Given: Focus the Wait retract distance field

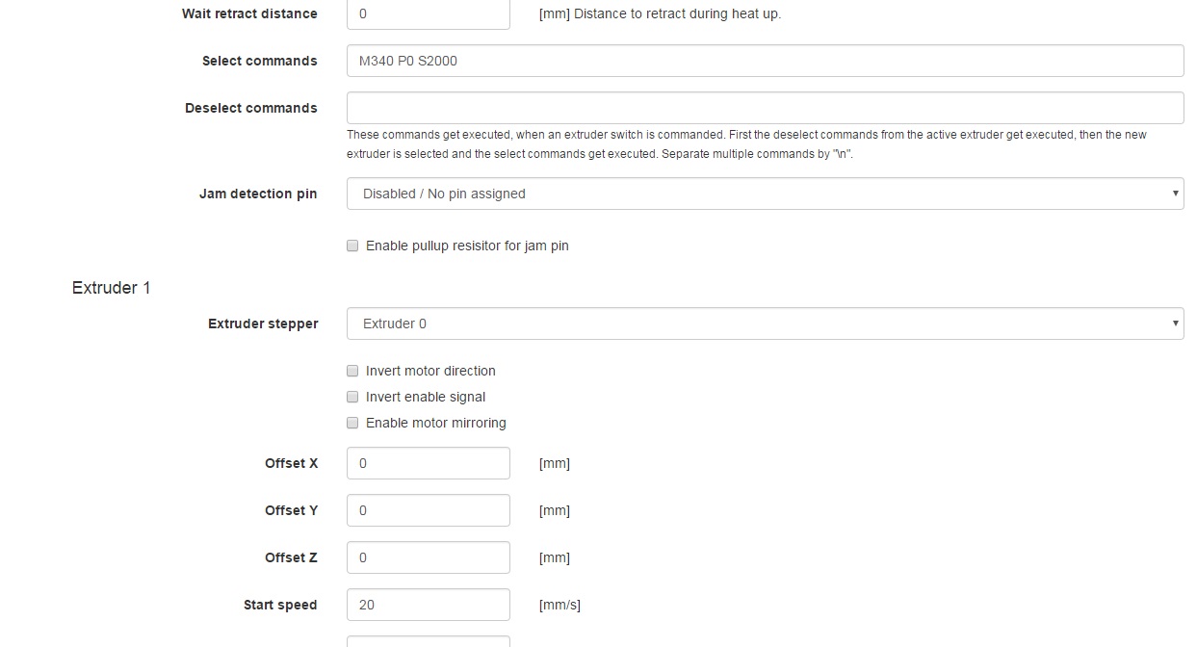Looking at the screenshot, I should [428, 14].
